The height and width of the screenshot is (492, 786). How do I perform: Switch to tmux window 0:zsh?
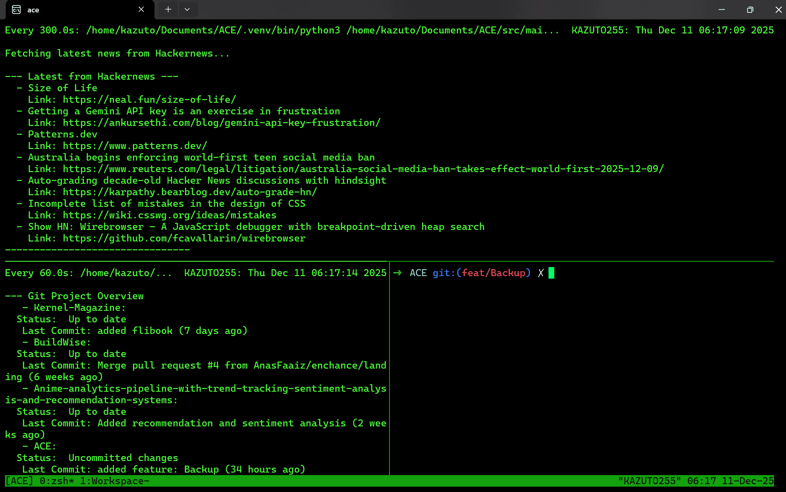pos(57,481)
